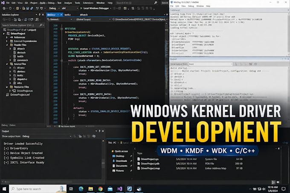Open the Global Scope dropdown
Viewport: 290px width, 193px height.
click(92, 20)
